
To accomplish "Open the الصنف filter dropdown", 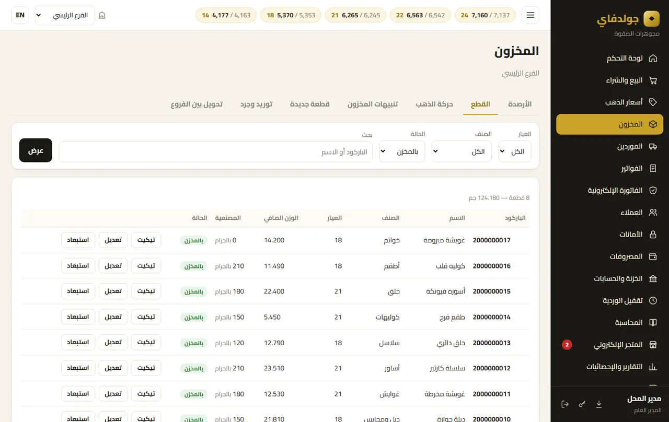I will pos(462,151).
